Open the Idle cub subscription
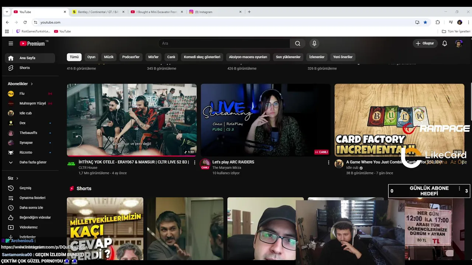This screenshot has height=265, width=472. click(30, 113)
